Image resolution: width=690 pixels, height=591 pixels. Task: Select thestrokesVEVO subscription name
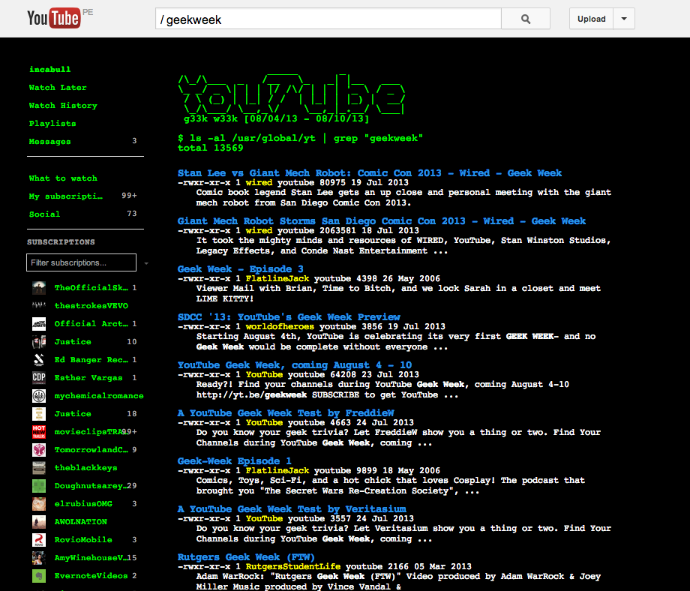tap(91, 306)
